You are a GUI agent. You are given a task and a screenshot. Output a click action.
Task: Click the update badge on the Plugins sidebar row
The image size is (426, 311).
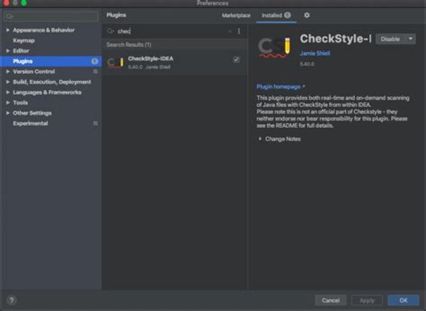(x=95, y=61)
